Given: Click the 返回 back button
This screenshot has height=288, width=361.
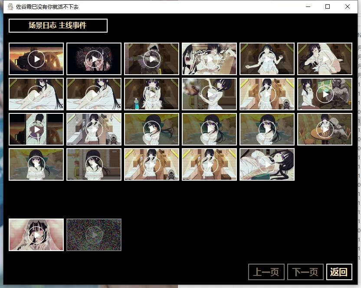Looking at the screenshot, I should [x=339, y=272].
